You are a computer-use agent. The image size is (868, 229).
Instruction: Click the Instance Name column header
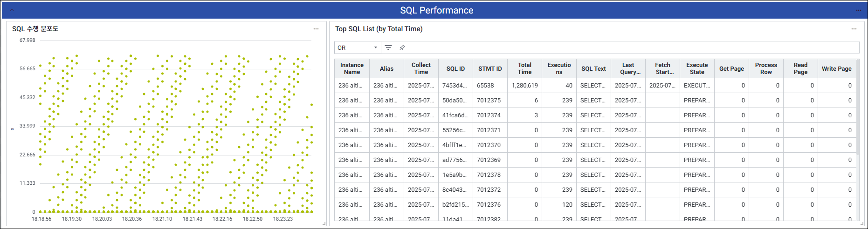(x=352, y=68)
